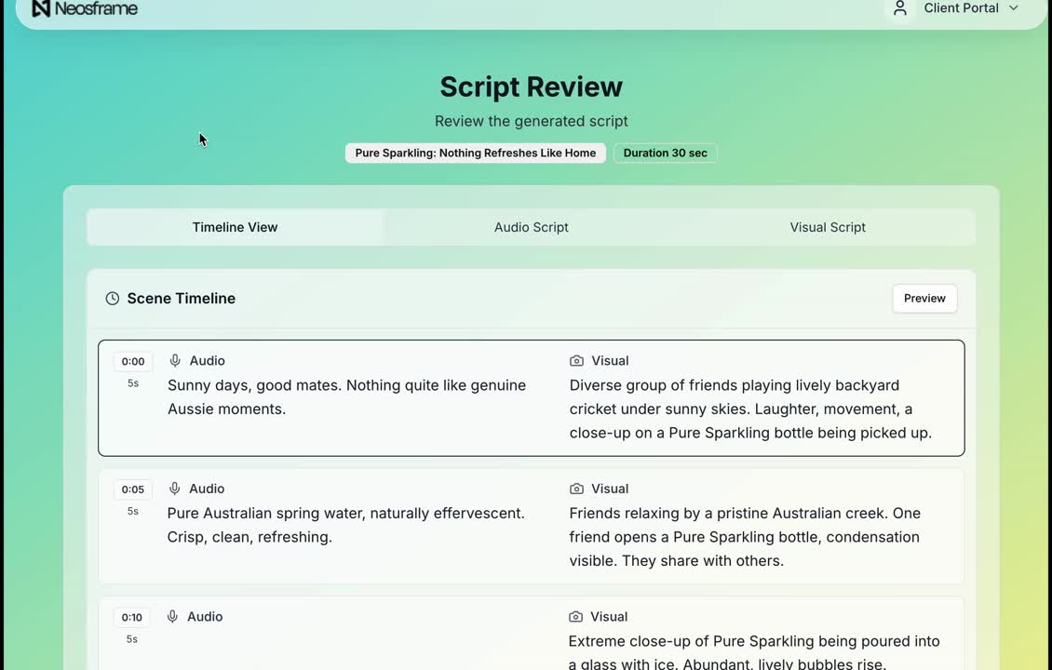1052x670 pixels.
Task: Click the microphone icon in the 0:10 scene
Action: (172, 617)
